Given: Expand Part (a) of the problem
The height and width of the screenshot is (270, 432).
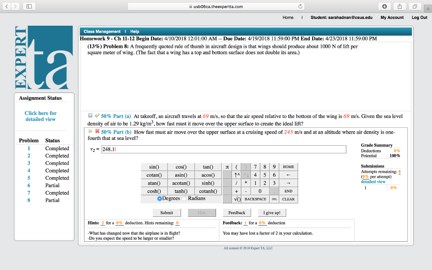Looking at the screenshot, I should (x=90, y=116).
